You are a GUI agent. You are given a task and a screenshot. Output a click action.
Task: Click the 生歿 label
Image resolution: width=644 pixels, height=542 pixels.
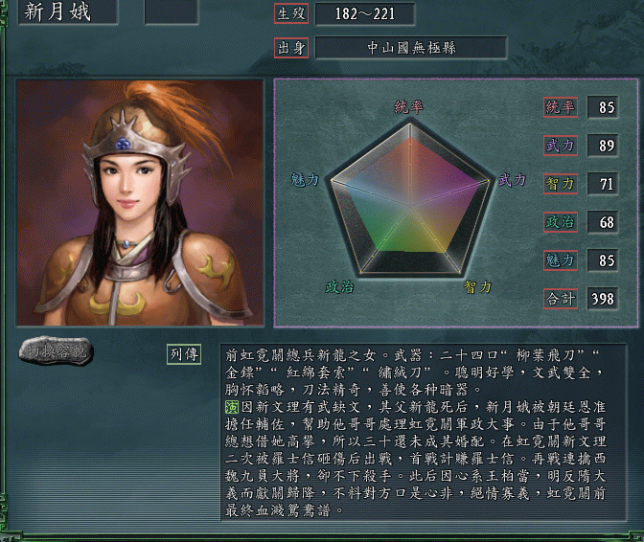[x=291, y=13]
